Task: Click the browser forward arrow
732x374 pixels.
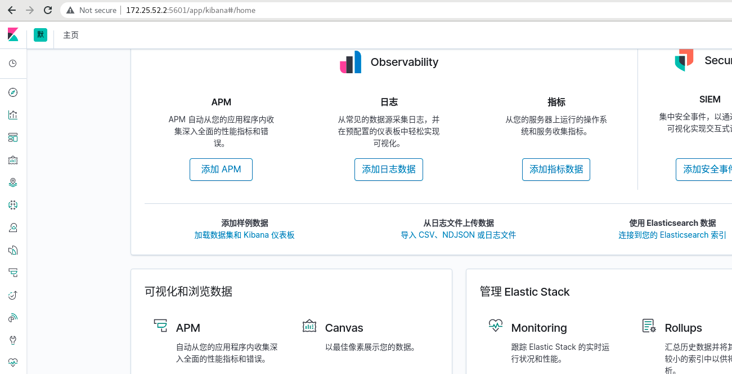Action: [x=30, y=10]
